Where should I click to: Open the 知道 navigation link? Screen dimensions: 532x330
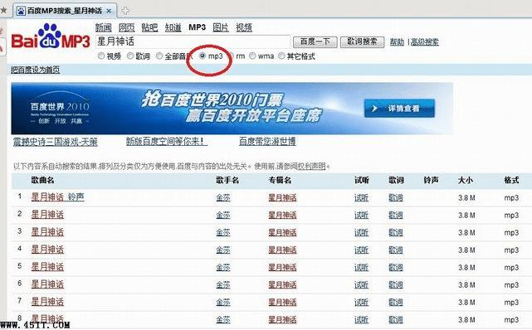(x=173, y=27)
